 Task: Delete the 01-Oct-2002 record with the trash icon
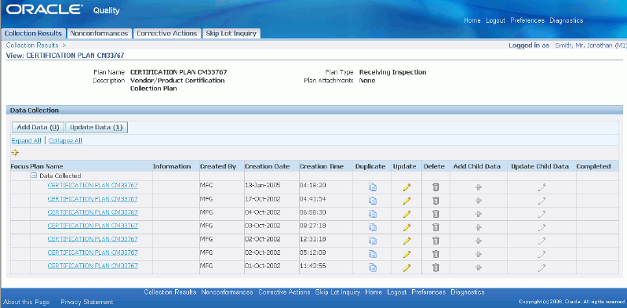tap(436, 267)
